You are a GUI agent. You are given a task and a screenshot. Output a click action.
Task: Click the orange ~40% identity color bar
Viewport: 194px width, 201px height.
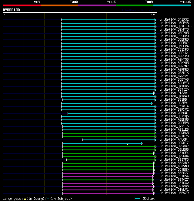point(59,5)
